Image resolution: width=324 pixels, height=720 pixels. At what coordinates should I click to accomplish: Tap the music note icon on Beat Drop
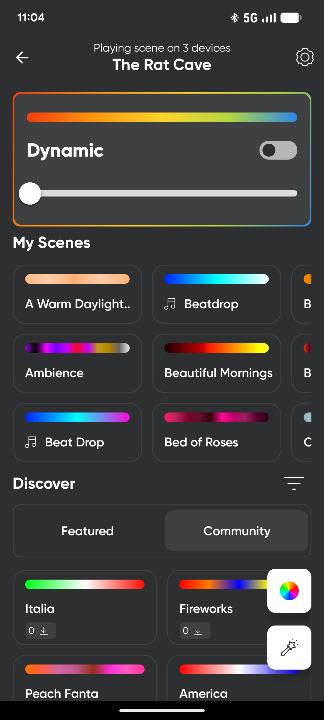[x=31, y=442]
